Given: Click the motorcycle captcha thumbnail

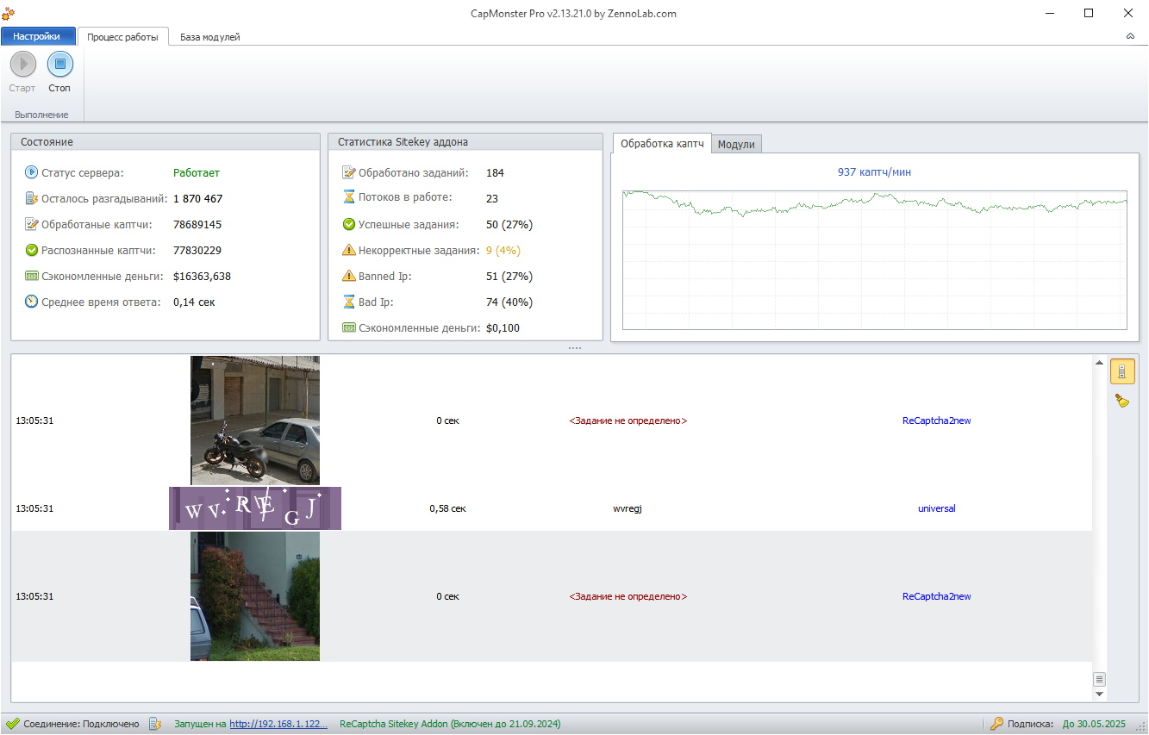Looking at the screenshot, I should pyautogui.click(x=255, y=420).
